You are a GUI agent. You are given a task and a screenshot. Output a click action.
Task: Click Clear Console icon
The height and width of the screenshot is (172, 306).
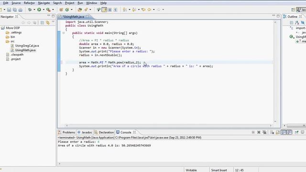272,132
